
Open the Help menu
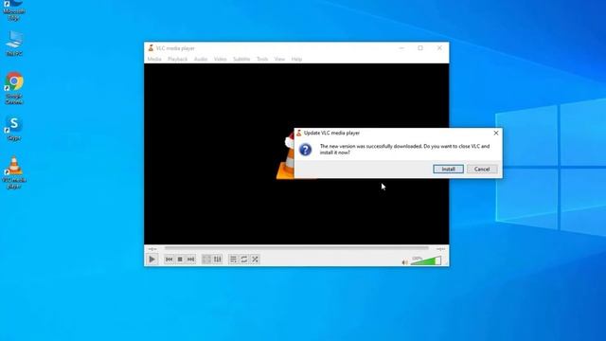click(x=296, y=59)
